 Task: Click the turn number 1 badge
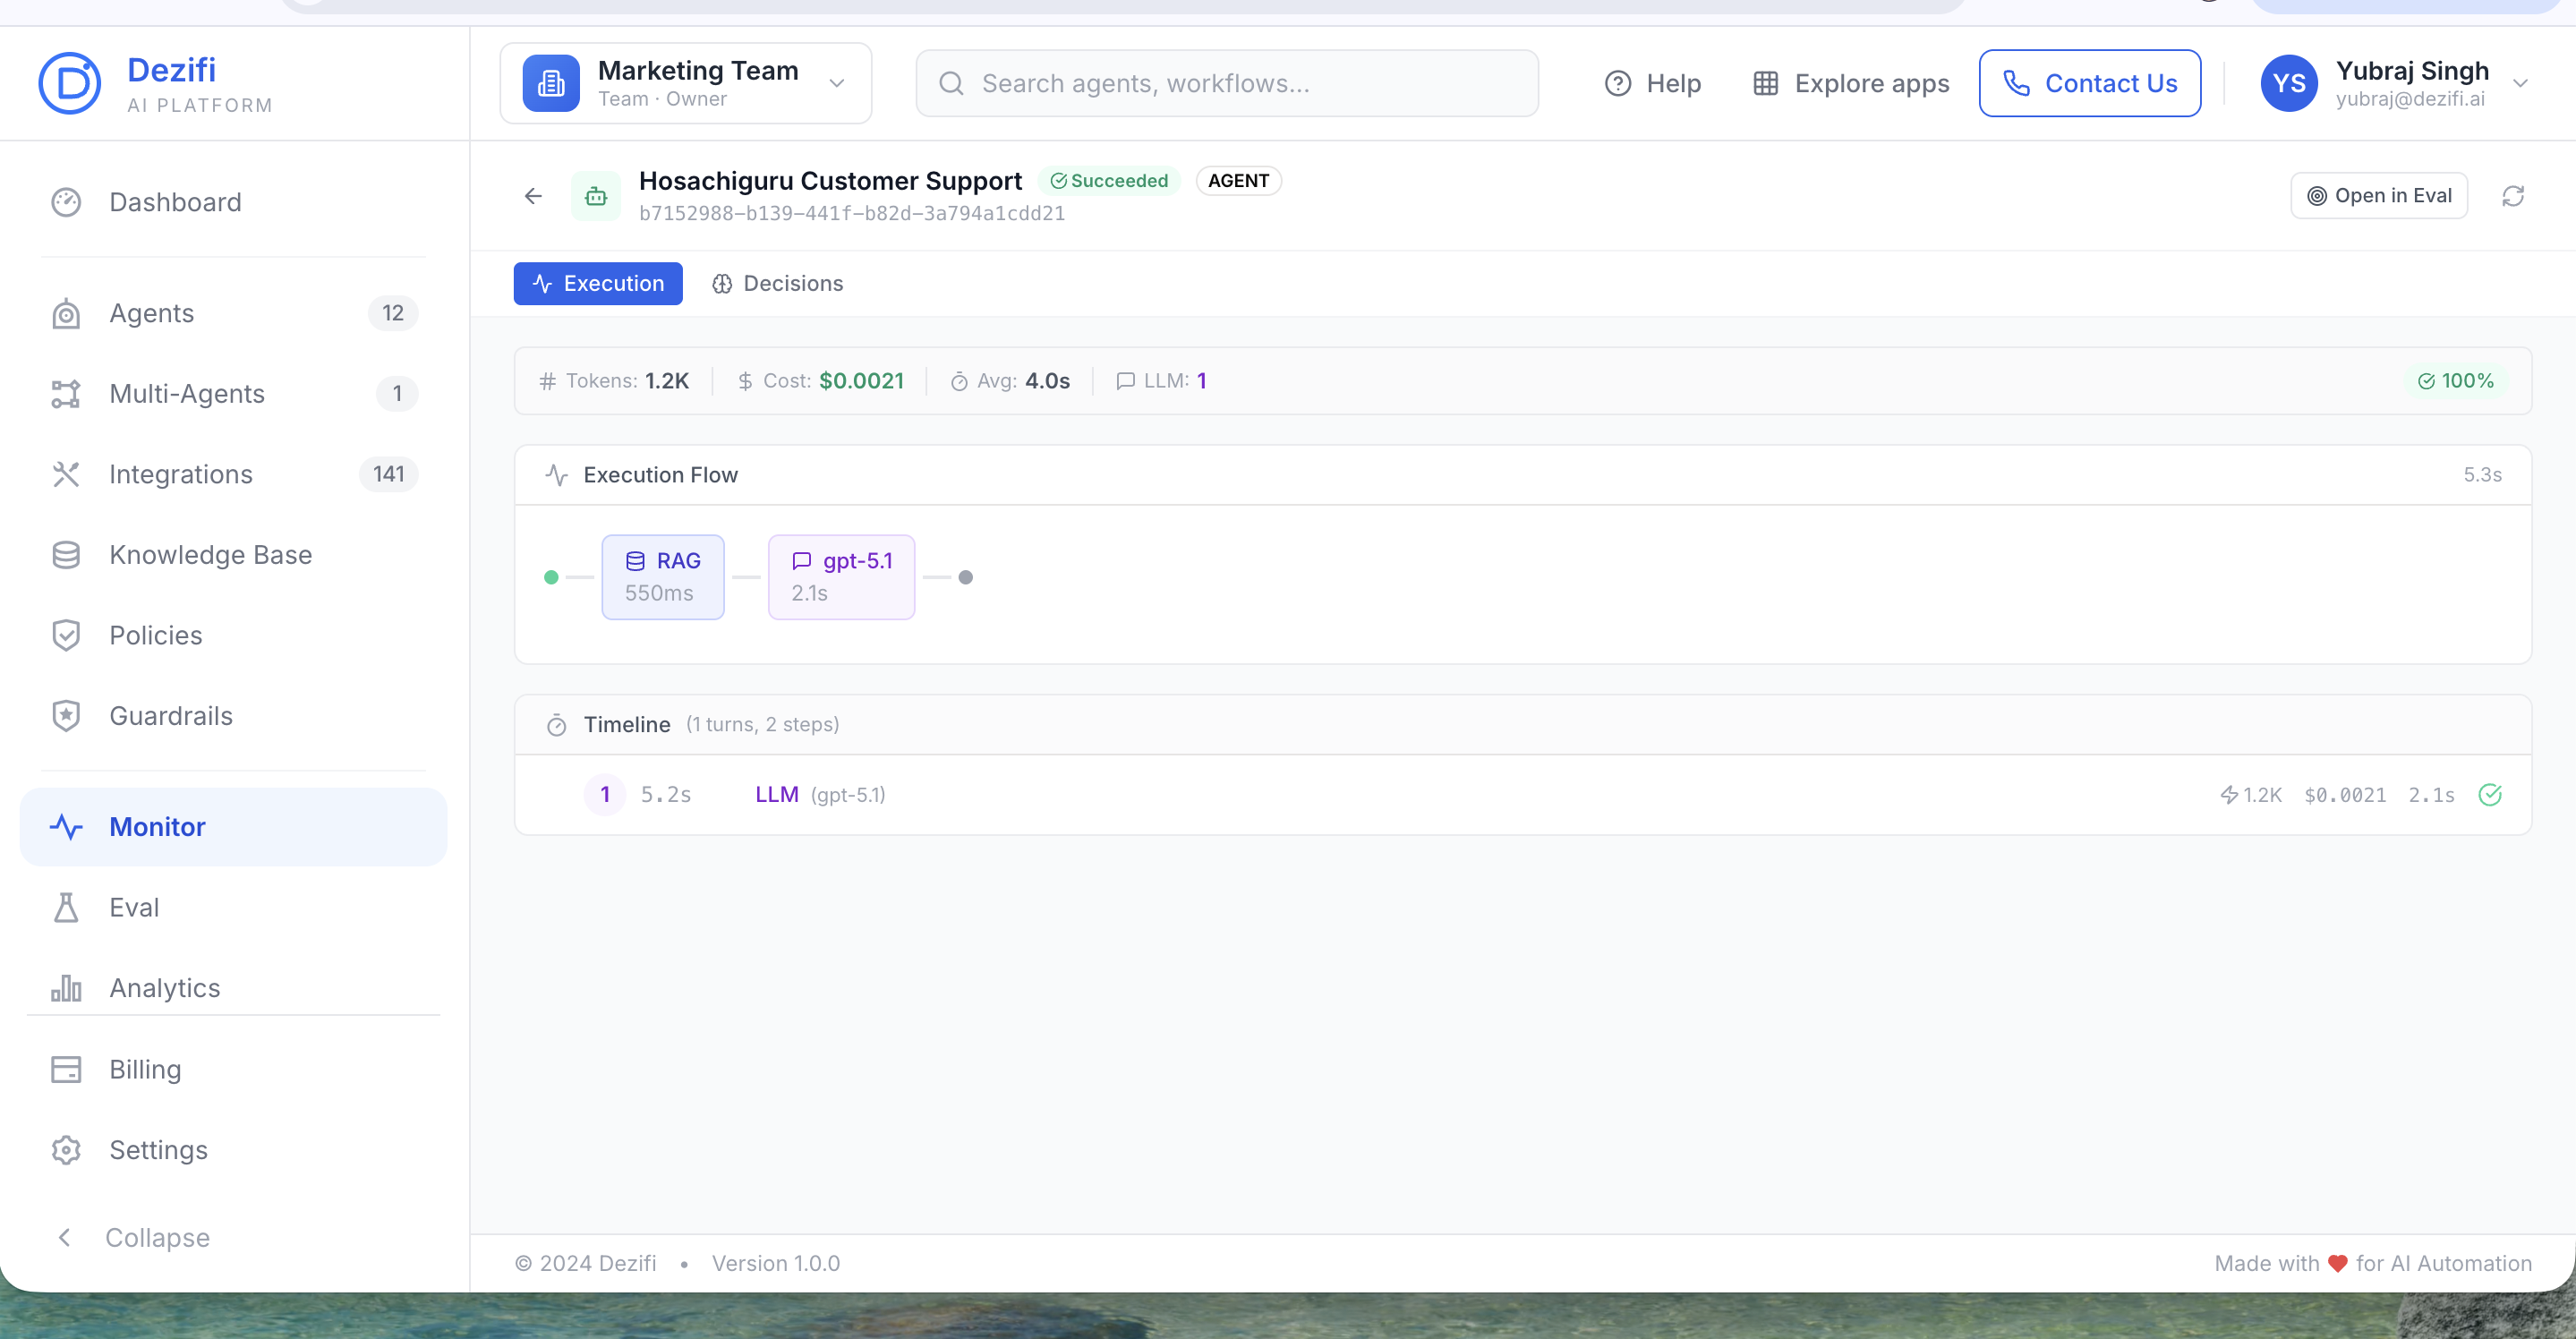pos(605,795)
